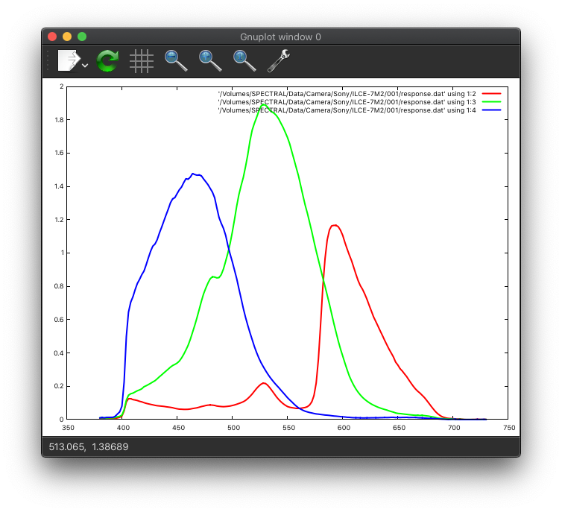The image size is (562, 512).
Task: Apply previous zoom with the minus magnifier
Action: pos(176,60)
